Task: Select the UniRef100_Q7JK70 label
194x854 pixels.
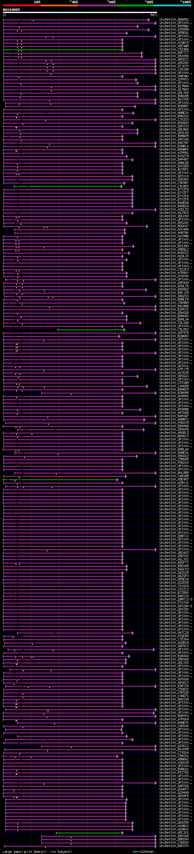Action: pyautogui.click(x=174, y=66)
